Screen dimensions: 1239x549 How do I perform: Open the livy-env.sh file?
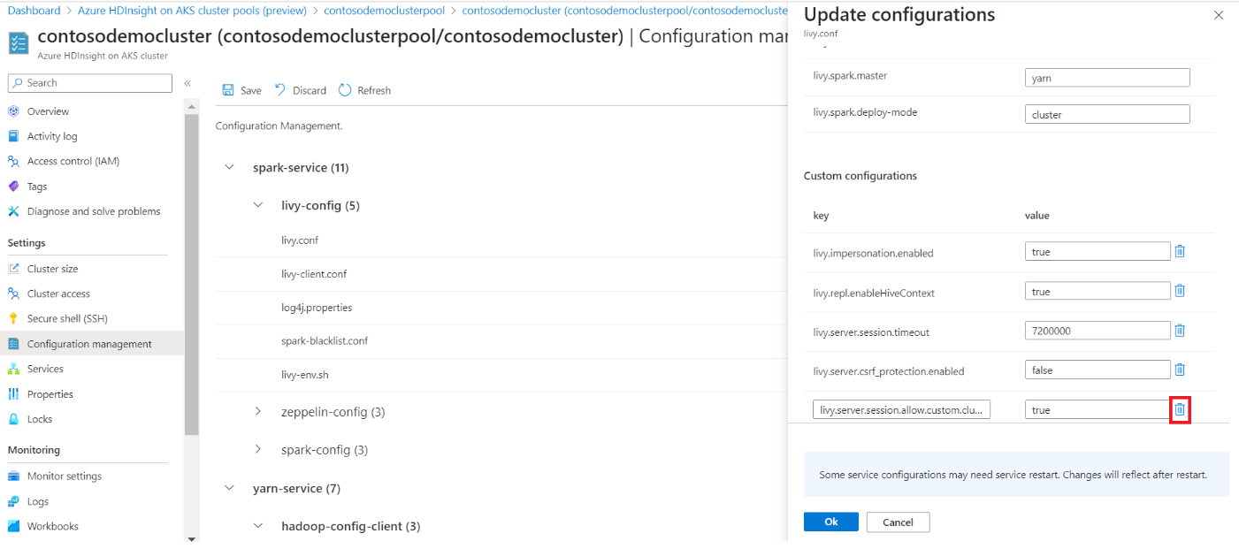(305, 375)
